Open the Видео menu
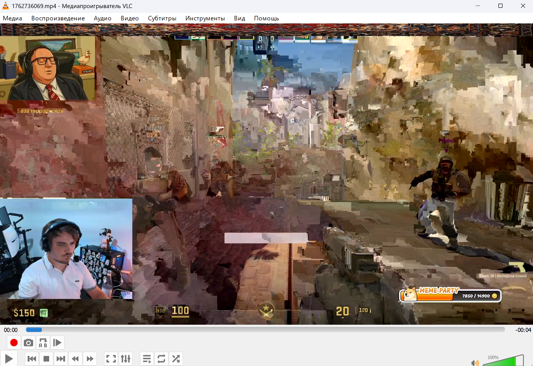The height and width of the screenshot is (366, 533). 130,18
